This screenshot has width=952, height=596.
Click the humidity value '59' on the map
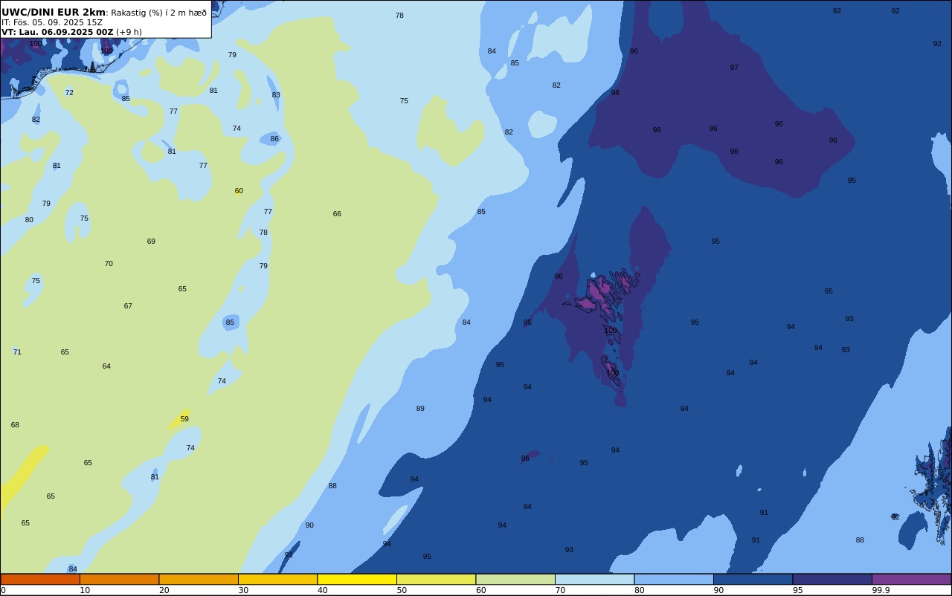coord(184,419)
